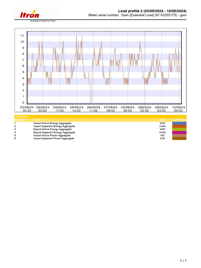Viewport: 201px width, 268px height.
Task: Click the x-axis label 07/05/24 08:00
Action: [x=111, y=109]
